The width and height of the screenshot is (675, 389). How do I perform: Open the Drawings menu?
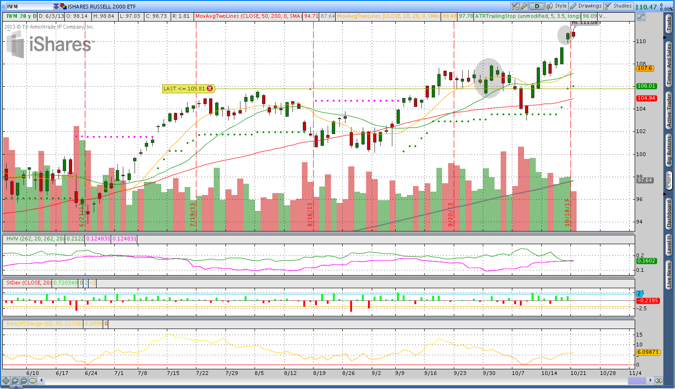coord(586,6)
